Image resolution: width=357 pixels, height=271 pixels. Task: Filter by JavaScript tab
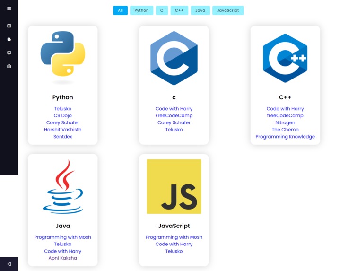[x=228, y=10]
